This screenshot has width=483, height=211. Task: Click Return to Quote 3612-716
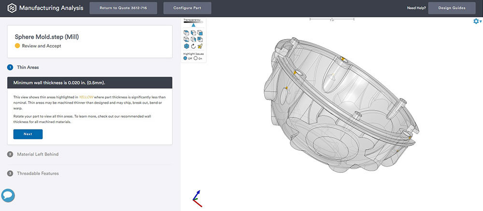tap(124, 8)
